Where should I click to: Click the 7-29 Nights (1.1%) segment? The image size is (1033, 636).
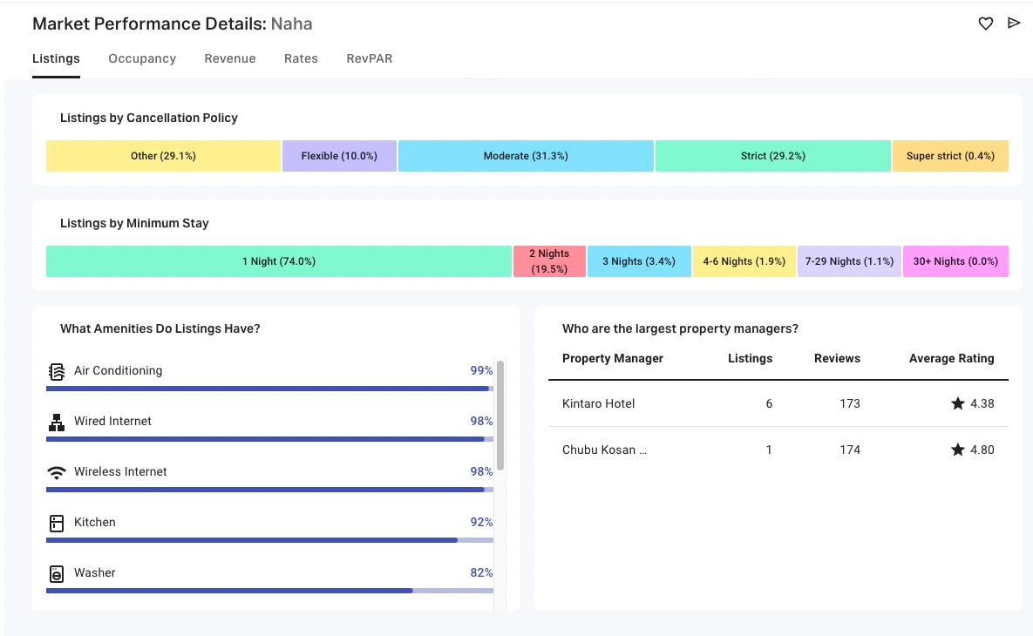[849, 261]
